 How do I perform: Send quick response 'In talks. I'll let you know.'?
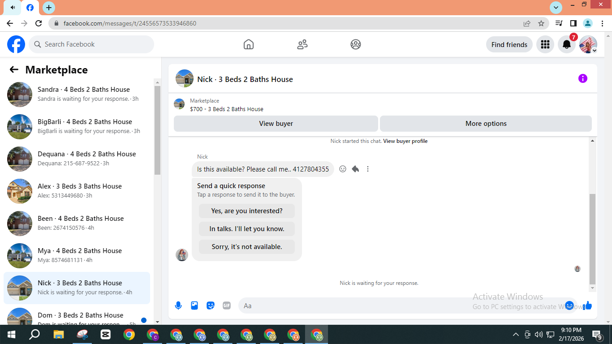click(x=247, y=229)
